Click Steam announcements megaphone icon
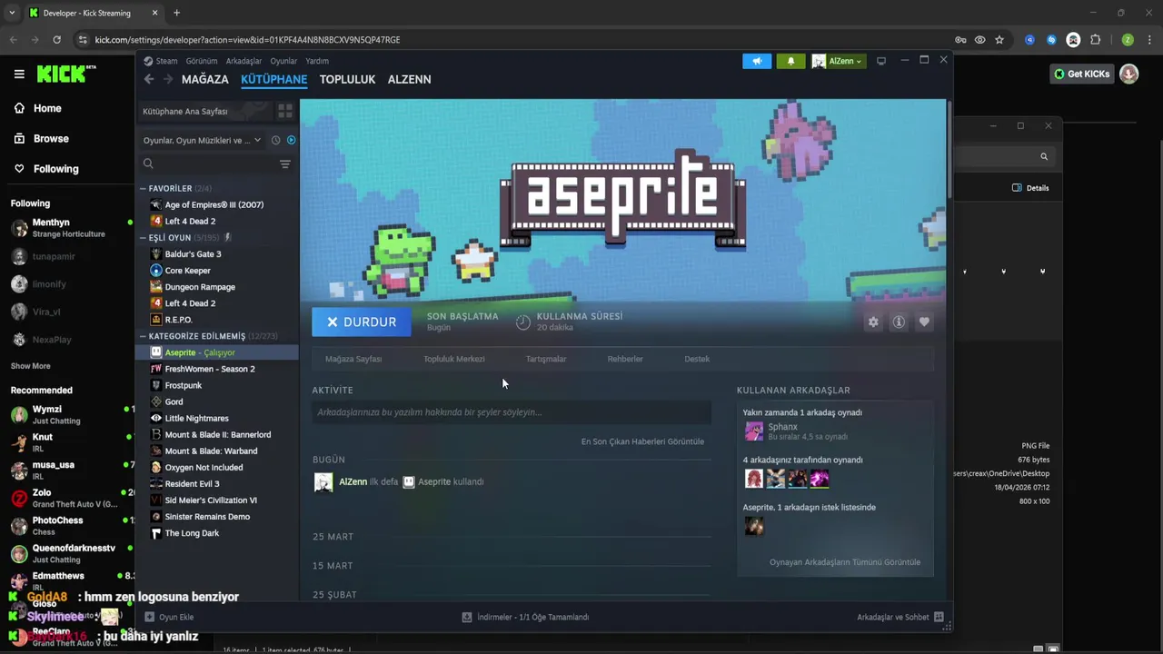 point(756,61)
